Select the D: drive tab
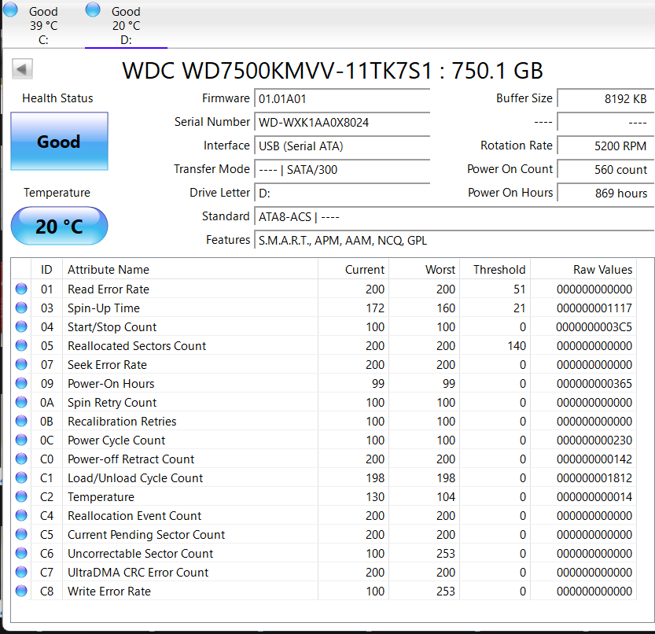This screenshot has height=634, width=655. click(126, 25)
